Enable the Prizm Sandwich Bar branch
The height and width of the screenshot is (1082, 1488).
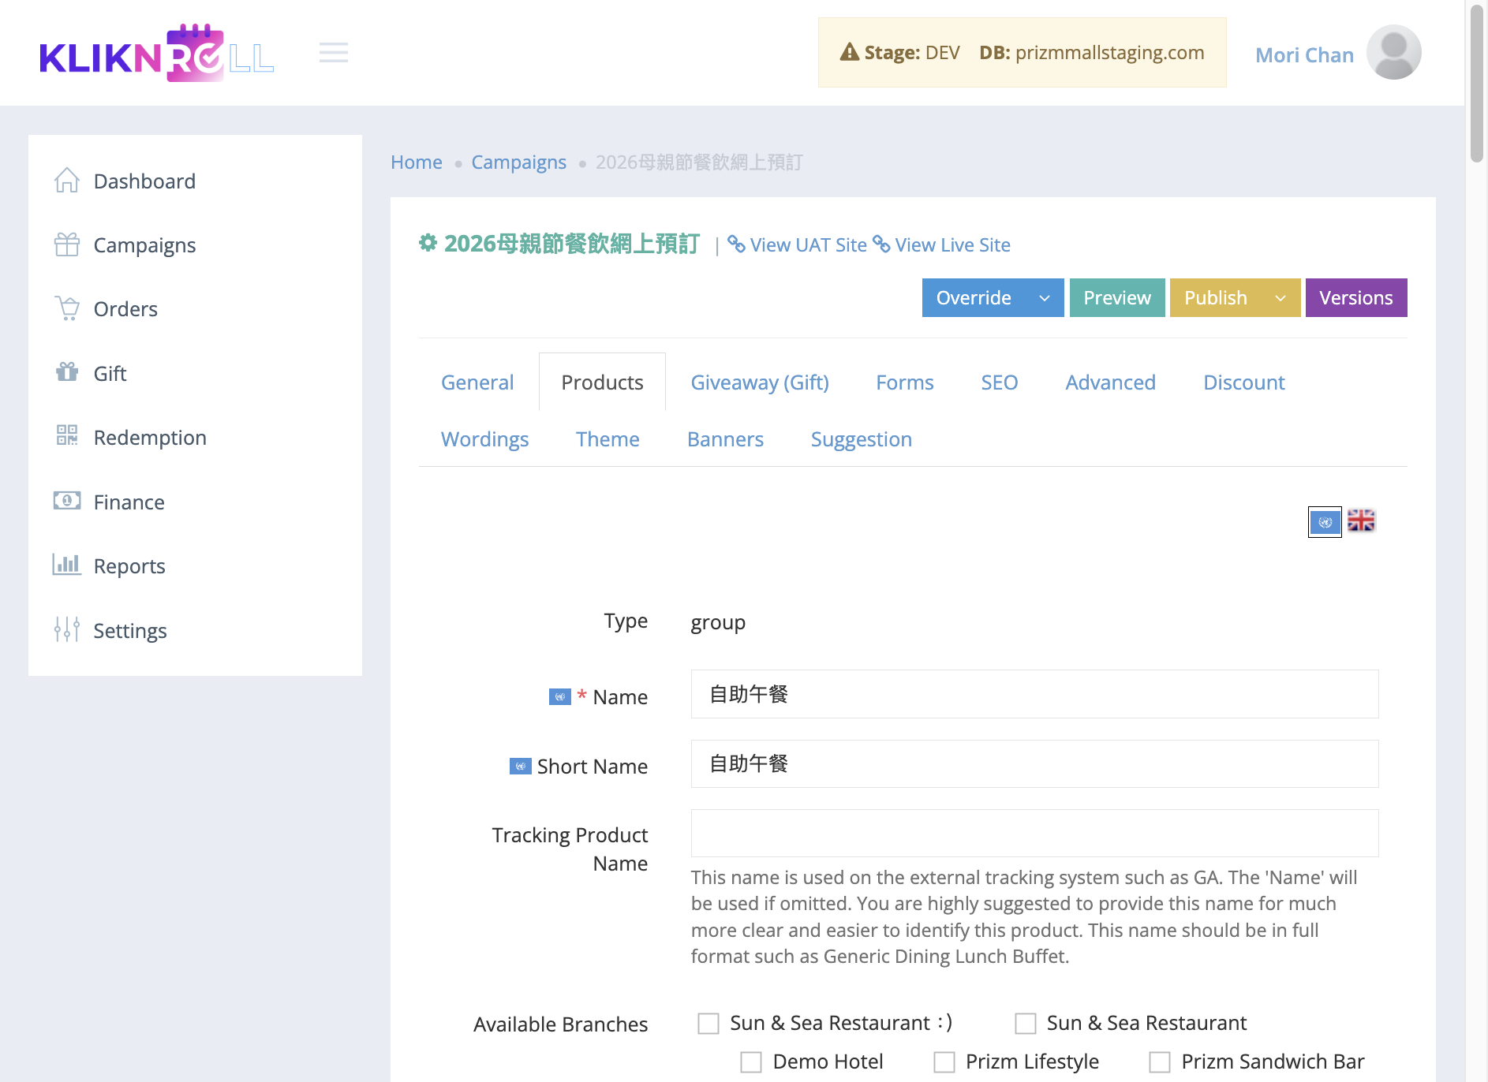click(1160, 1062)
